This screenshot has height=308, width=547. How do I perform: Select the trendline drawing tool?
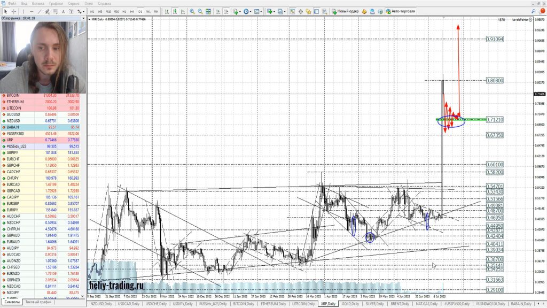41,11
